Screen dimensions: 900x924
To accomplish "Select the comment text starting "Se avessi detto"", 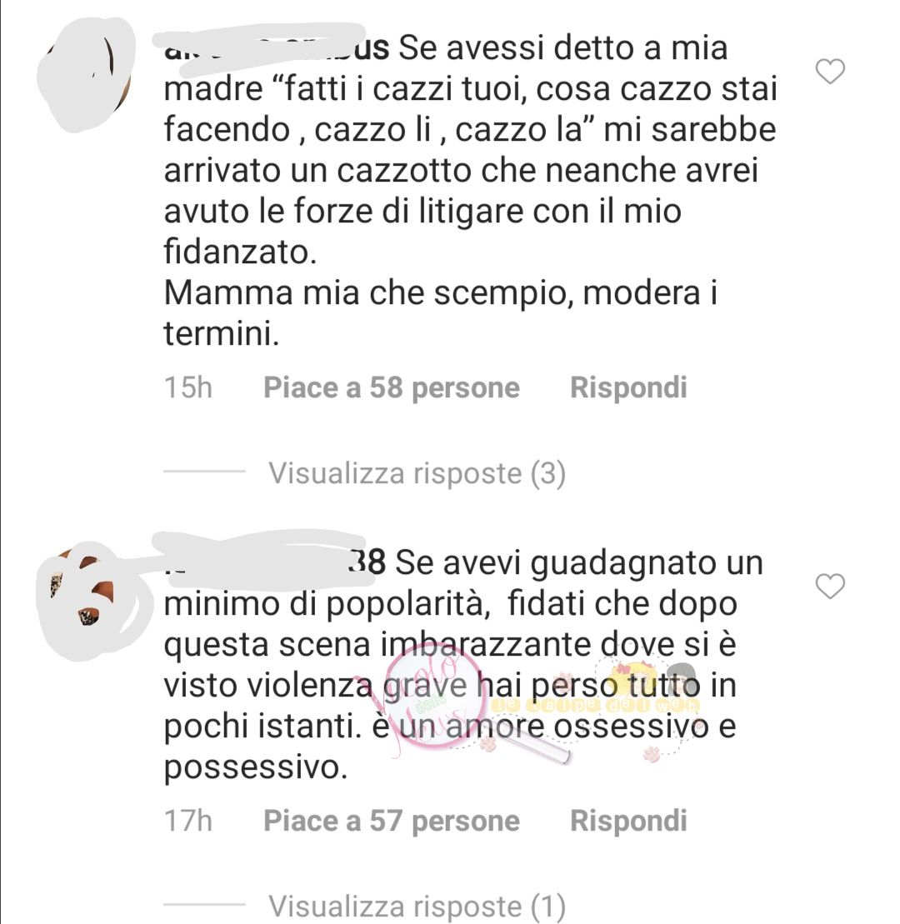I will tap(470, 190).
